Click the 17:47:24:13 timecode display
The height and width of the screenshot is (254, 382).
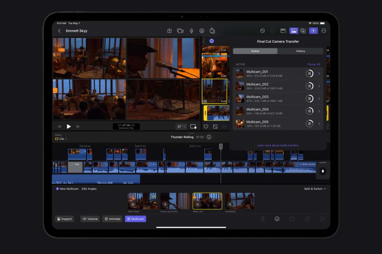click(x=126, y=126)
